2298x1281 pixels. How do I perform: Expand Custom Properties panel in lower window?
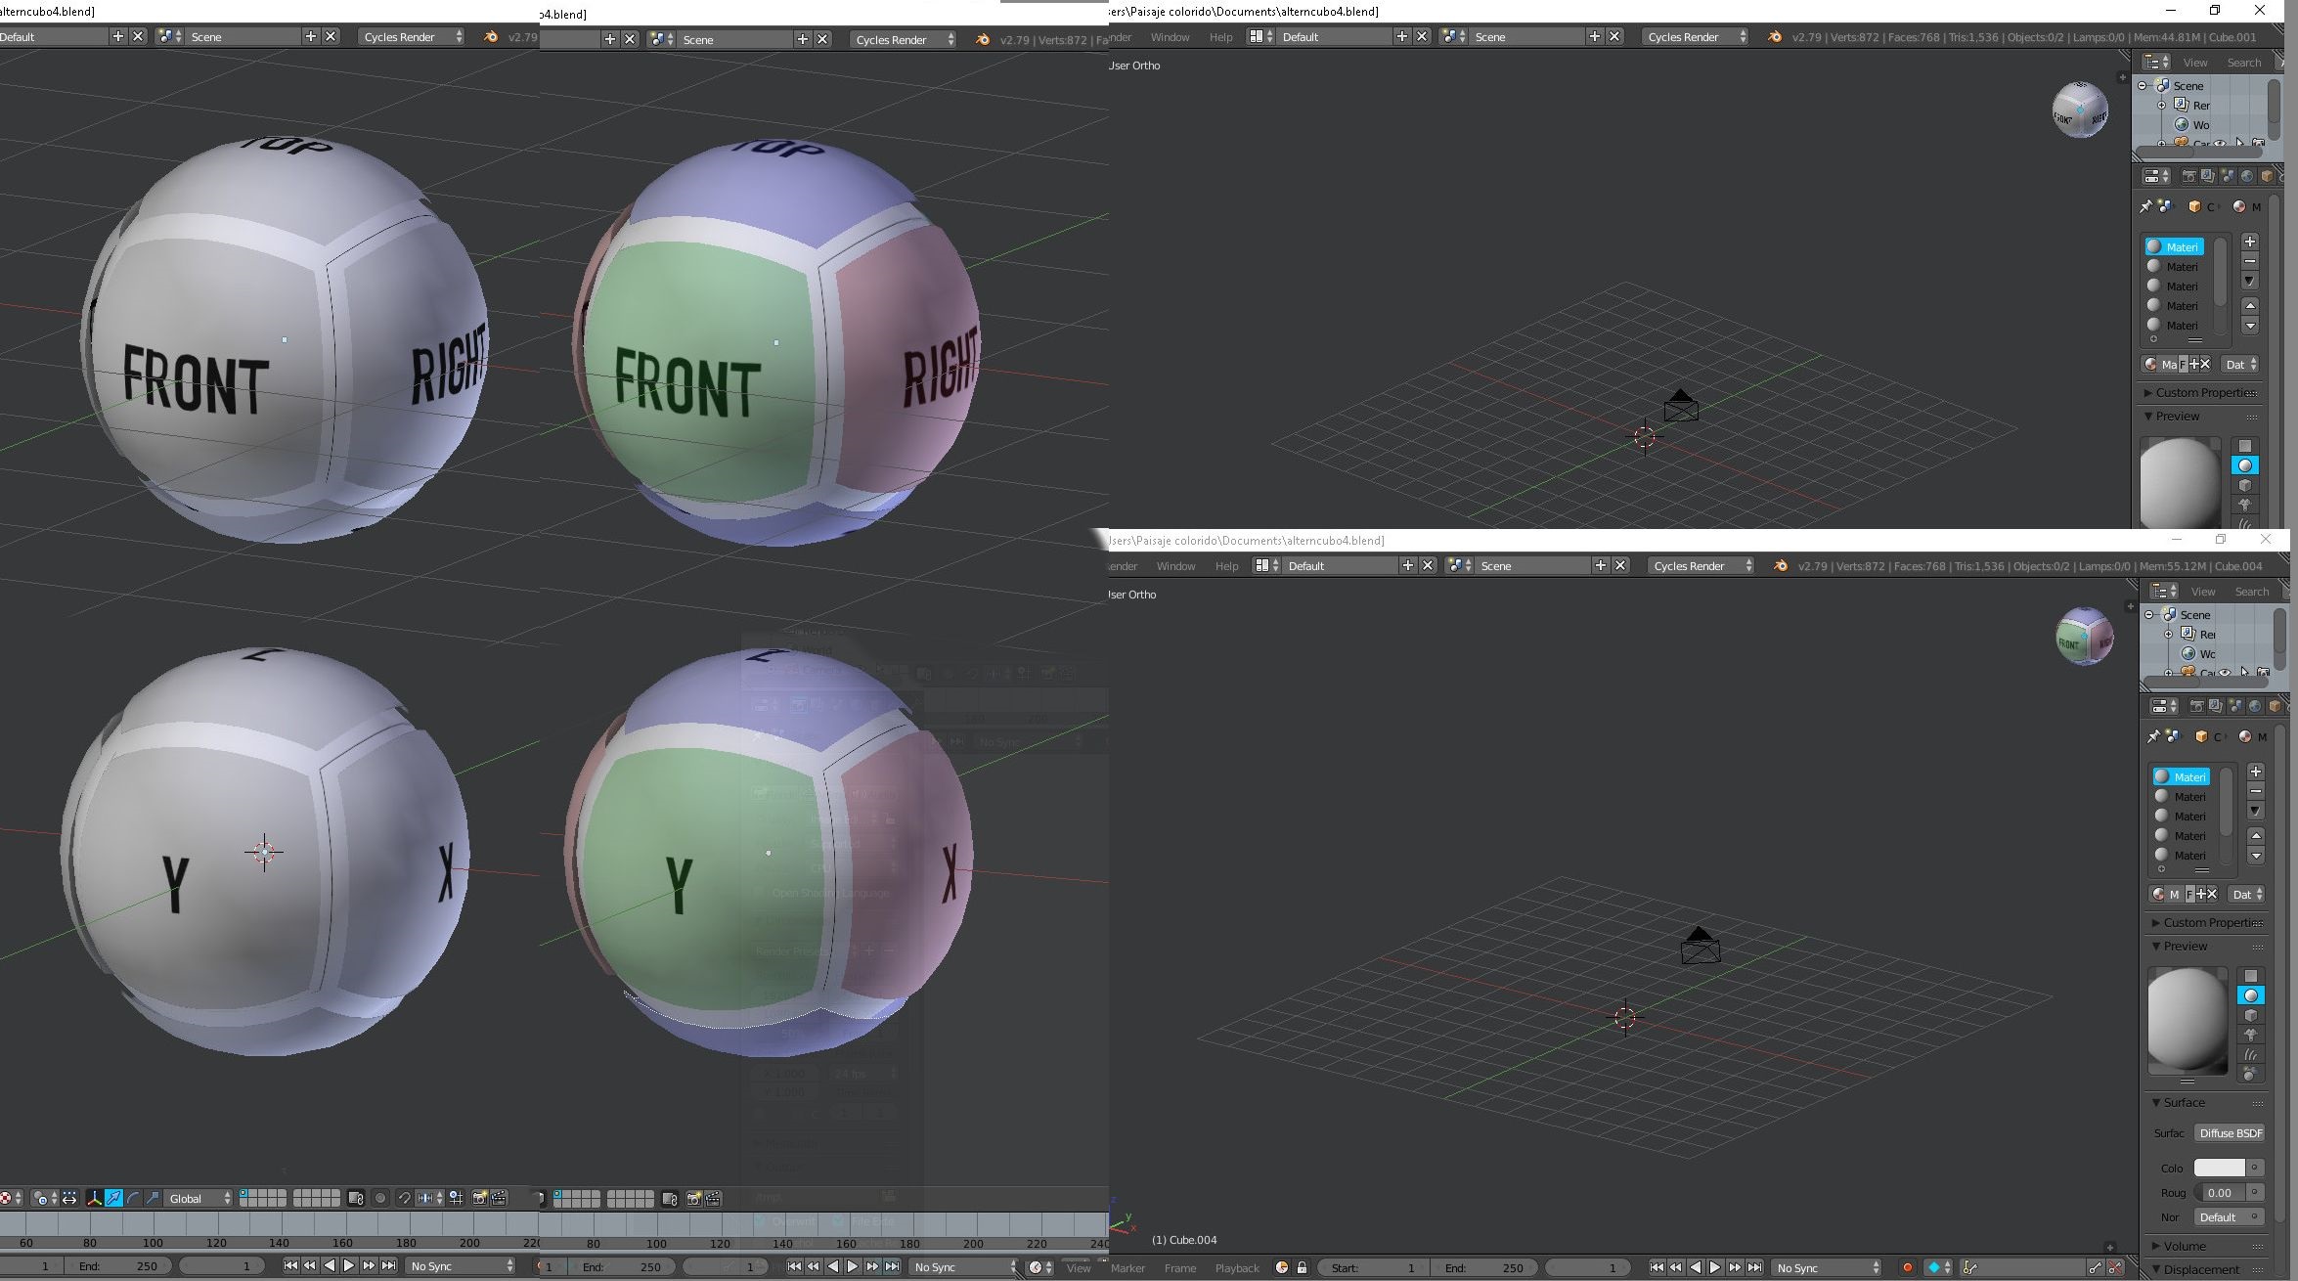[x=2208, y=922]
